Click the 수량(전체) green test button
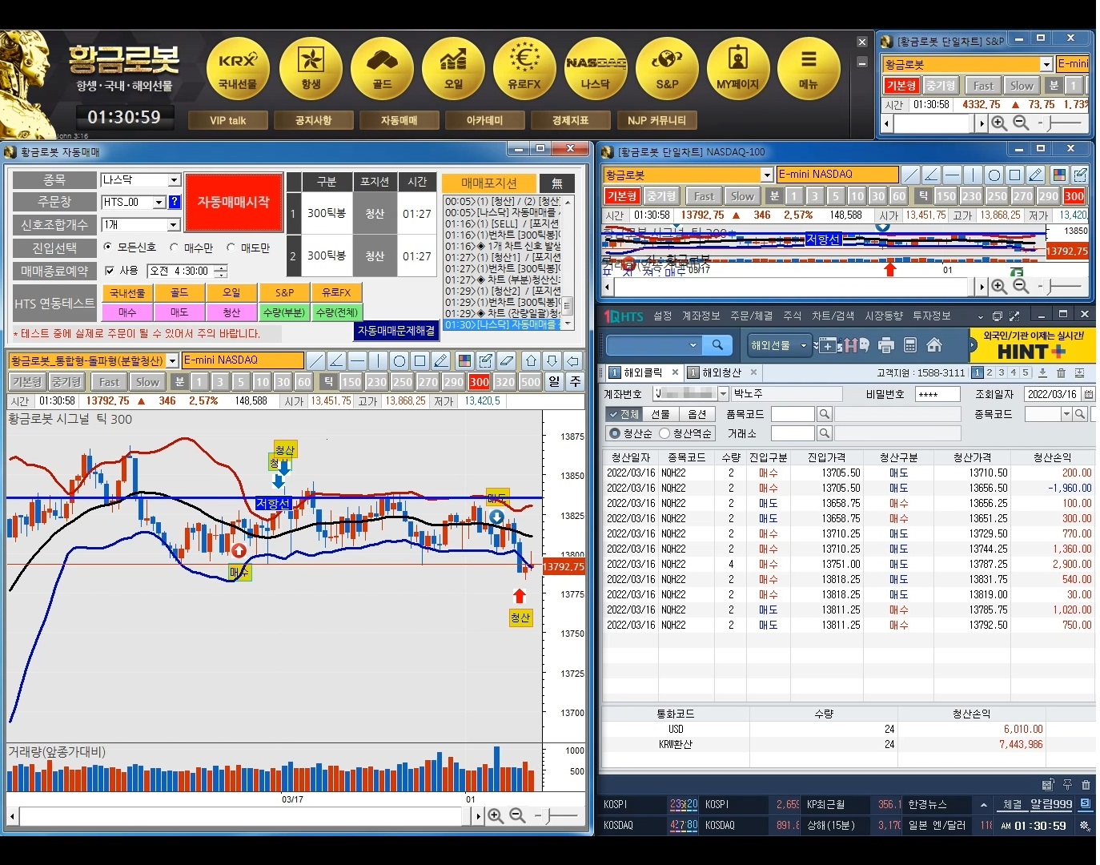This screenshot has width=1100, height=865. point(336,312)
